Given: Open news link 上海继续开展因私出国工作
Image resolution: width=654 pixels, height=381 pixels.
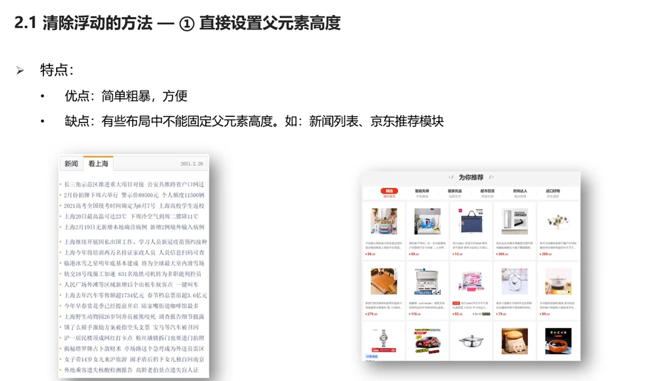Looking at the screenshot, I should tap(99, 242).
